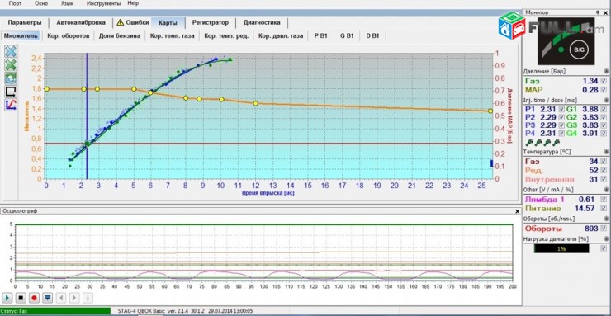Select the P B1 tab
This screenshot has width=611, height=316.
320,35
